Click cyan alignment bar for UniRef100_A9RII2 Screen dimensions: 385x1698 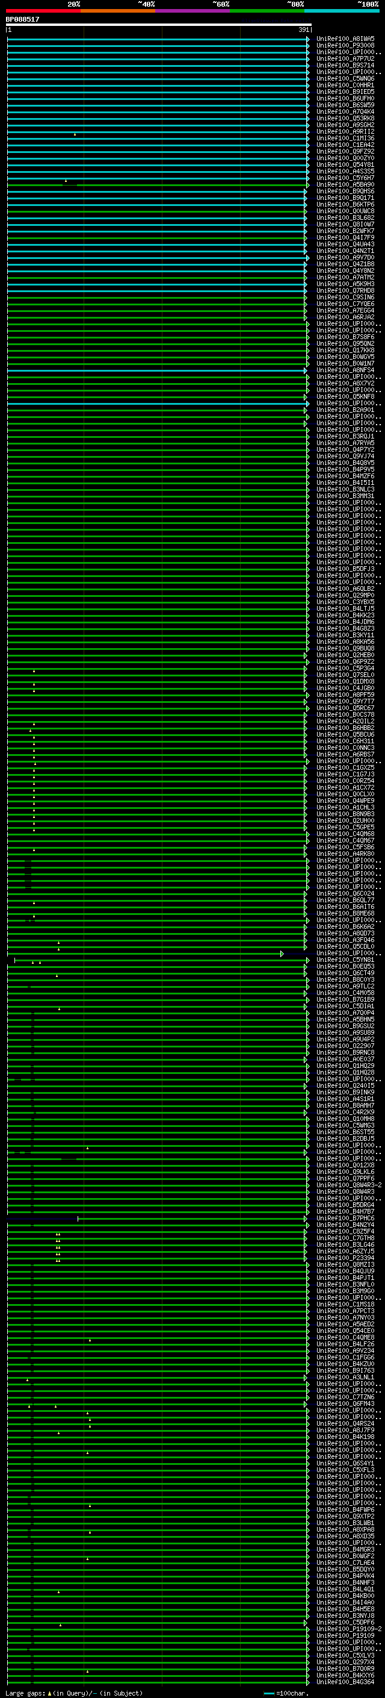[158, 132]
